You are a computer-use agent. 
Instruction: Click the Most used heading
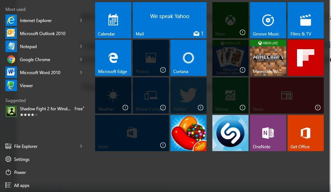click(16, 9)
